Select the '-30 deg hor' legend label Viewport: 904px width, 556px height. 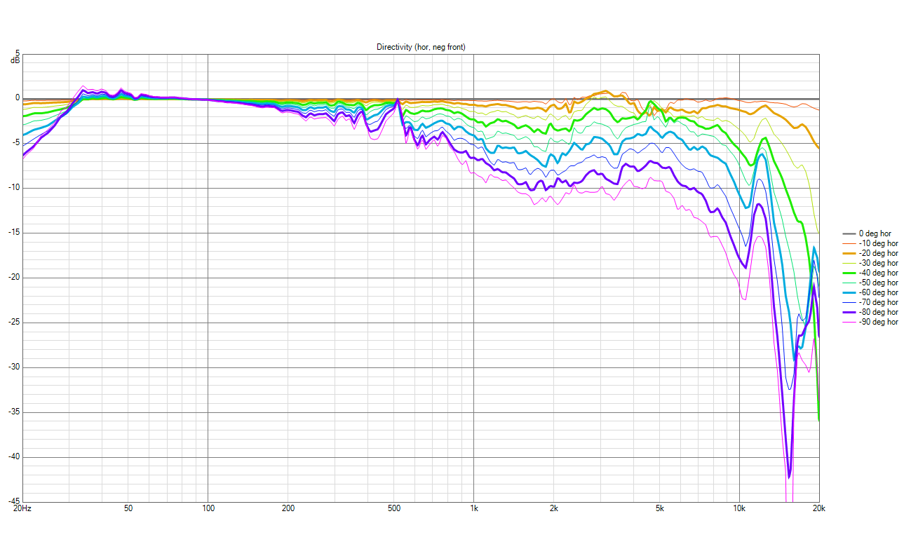[x=878, y=263]
